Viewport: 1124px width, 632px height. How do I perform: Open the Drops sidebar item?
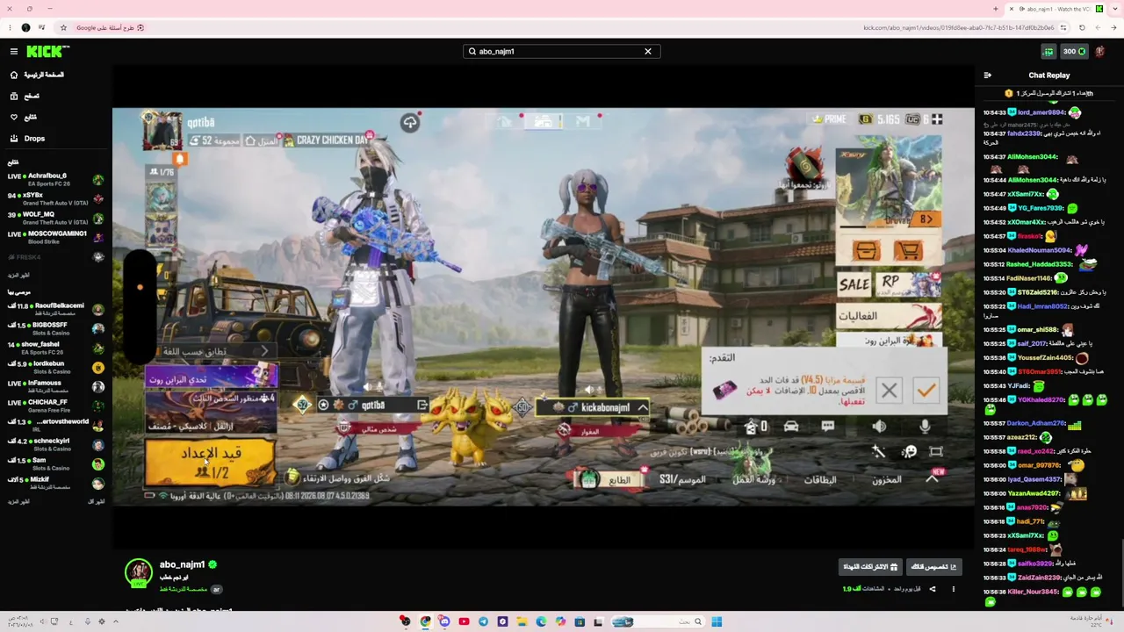(28, 138)
